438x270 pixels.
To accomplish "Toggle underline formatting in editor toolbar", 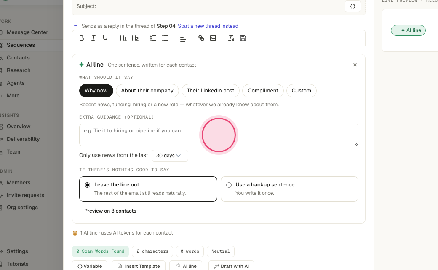I will point(105,38).
